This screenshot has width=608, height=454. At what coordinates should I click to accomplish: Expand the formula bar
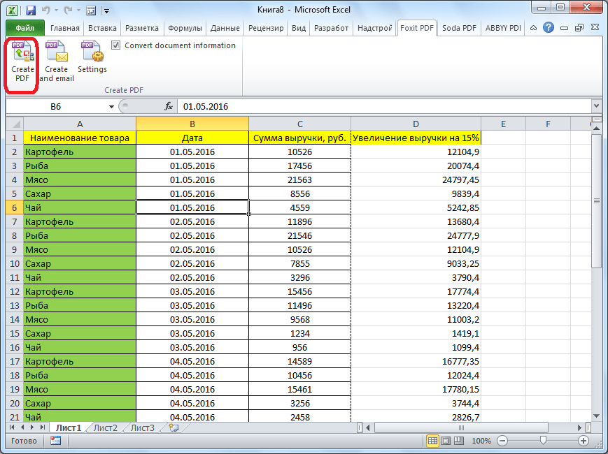pyautogui.click(x=596, y=107)
